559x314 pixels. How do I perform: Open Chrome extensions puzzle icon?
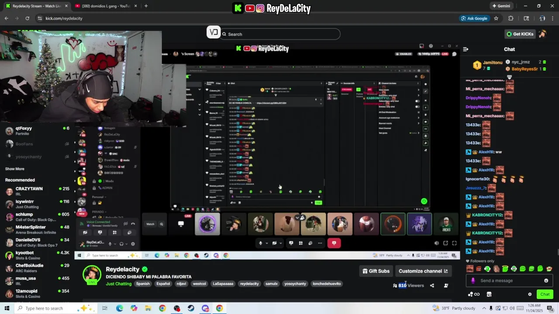pos(511,18)
